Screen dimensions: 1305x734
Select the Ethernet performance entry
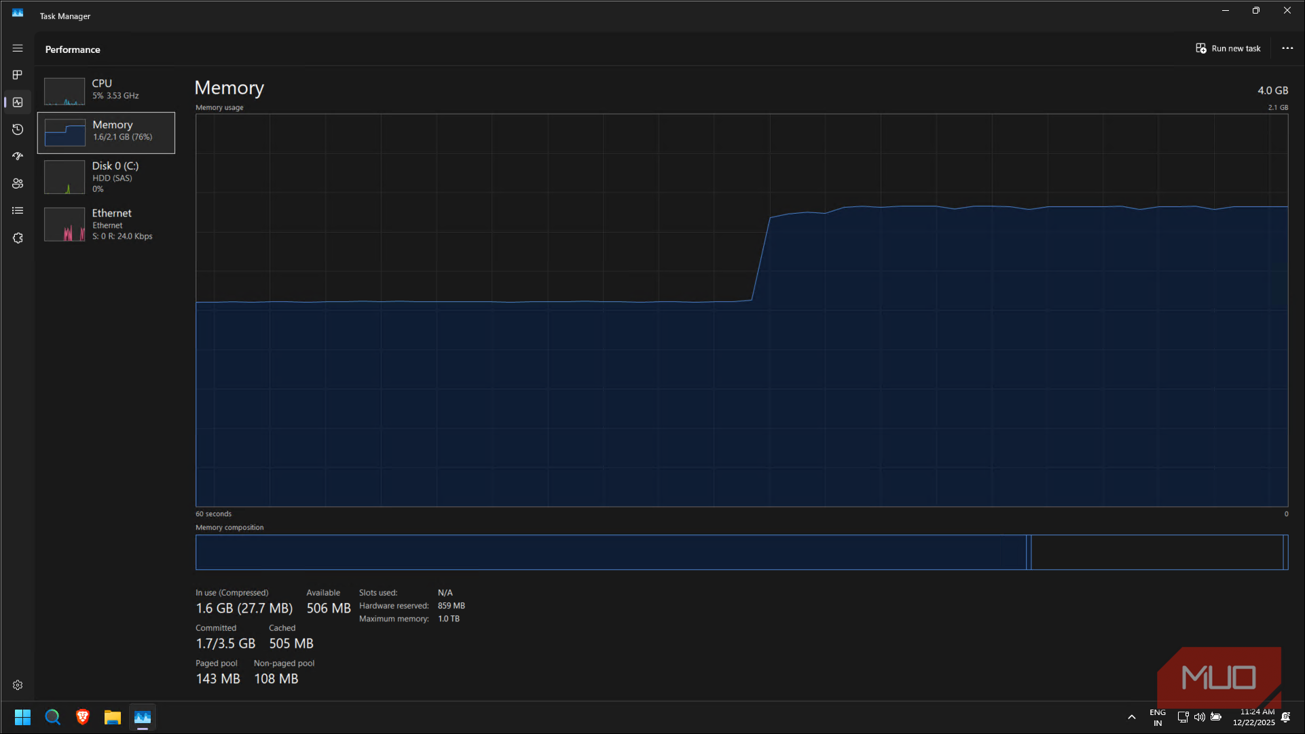(x=106, y=224)
